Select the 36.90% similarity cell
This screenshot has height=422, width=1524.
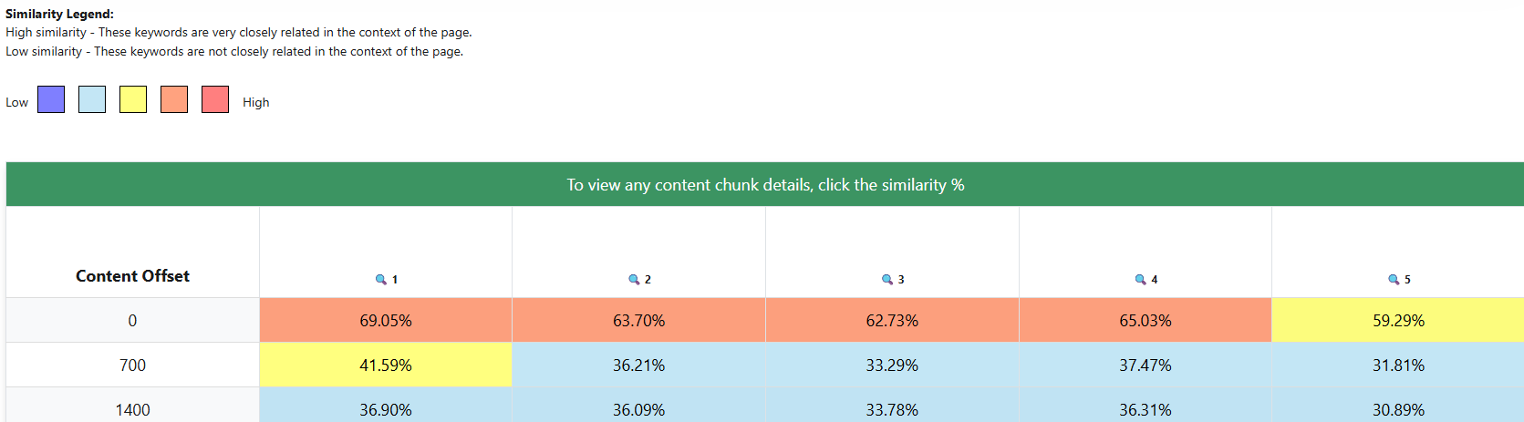[386, 410]
